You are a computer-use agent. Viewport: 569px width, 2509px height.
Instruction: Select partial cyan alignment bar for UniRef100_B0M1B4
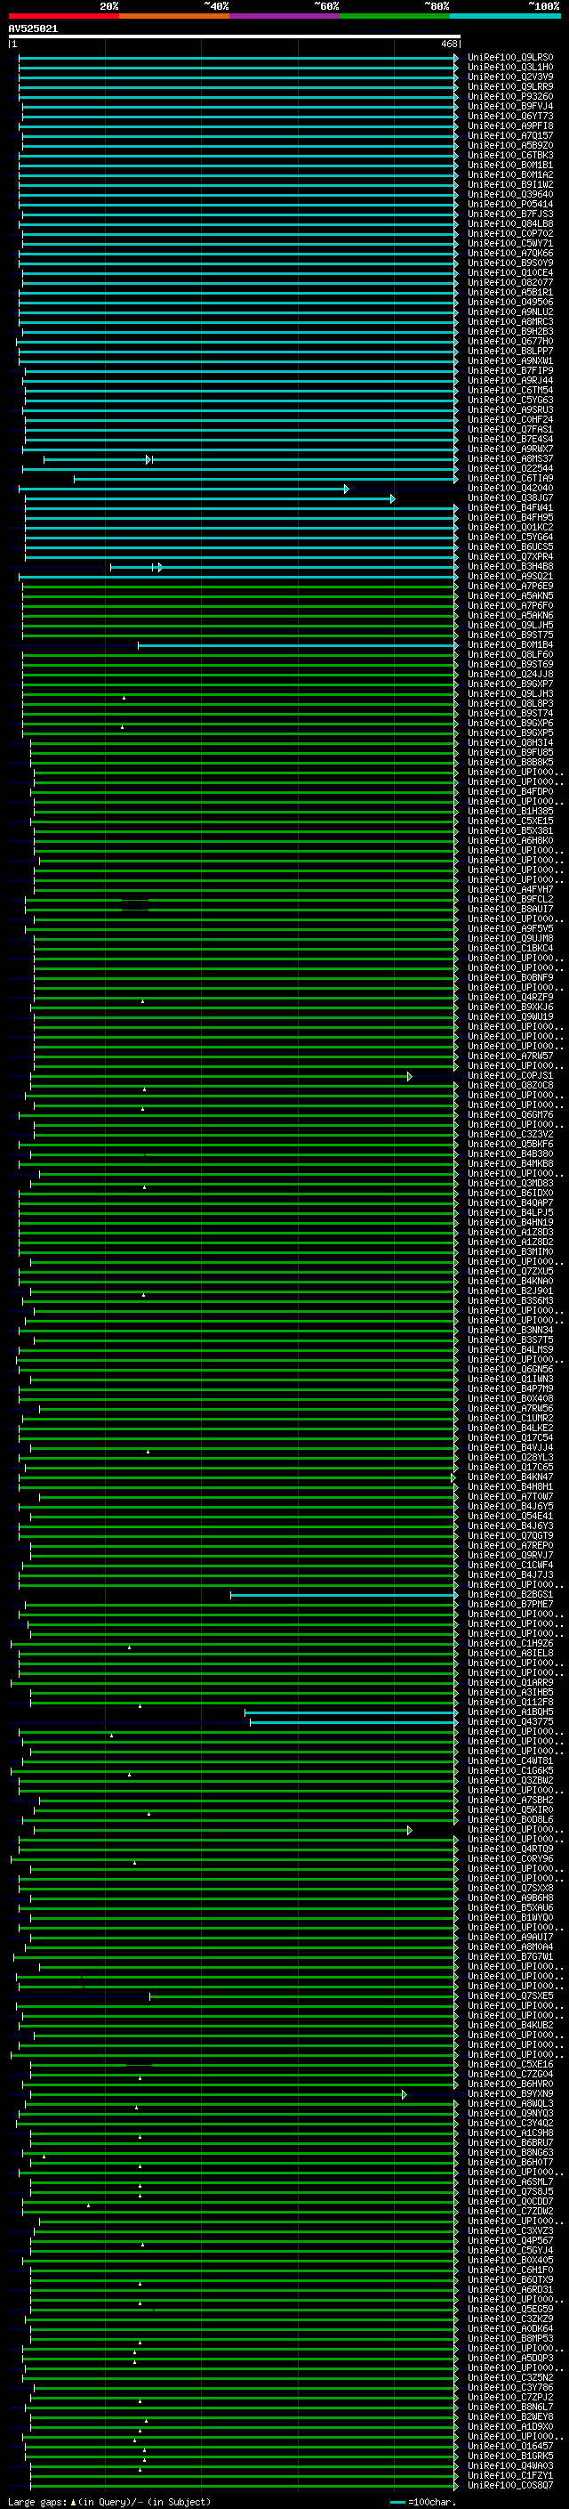click(x=298, y=644)
